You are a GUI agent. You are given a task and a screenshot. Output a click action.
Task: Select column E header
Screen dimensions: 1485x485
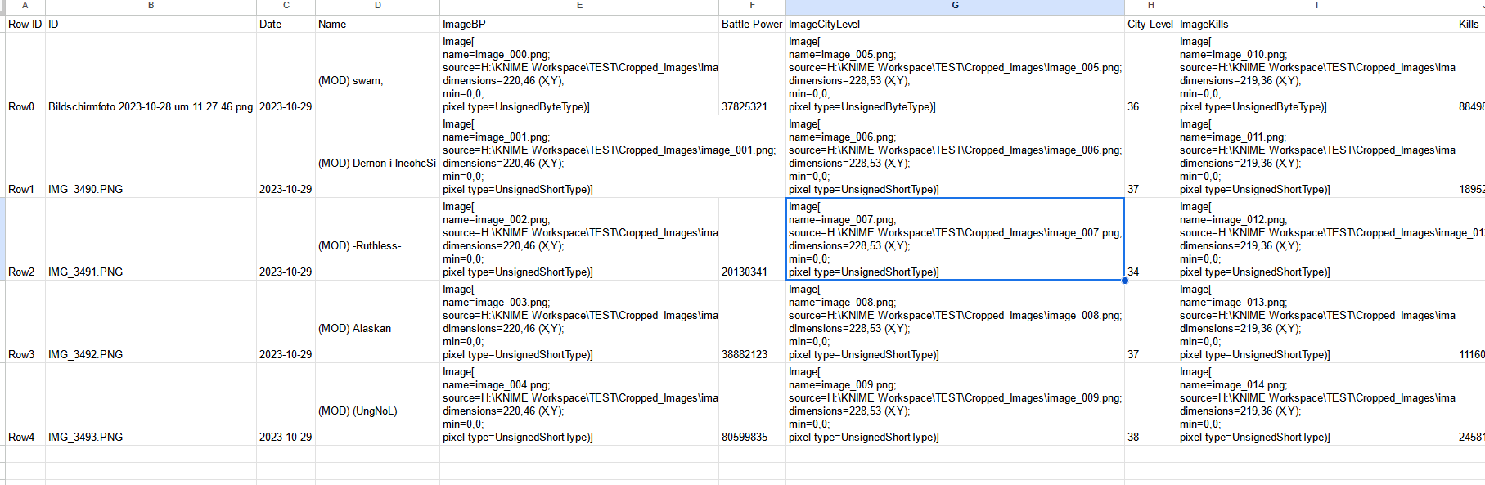(579, 6)
